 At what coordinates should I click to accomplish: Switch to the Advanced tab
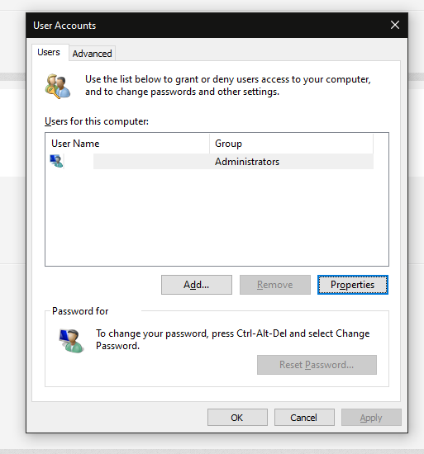tap(93, 54)
